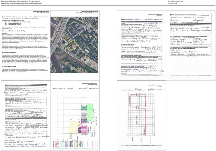
Task: Click the author text 'fux eG & projektbüro'
Action: point(176,1)
